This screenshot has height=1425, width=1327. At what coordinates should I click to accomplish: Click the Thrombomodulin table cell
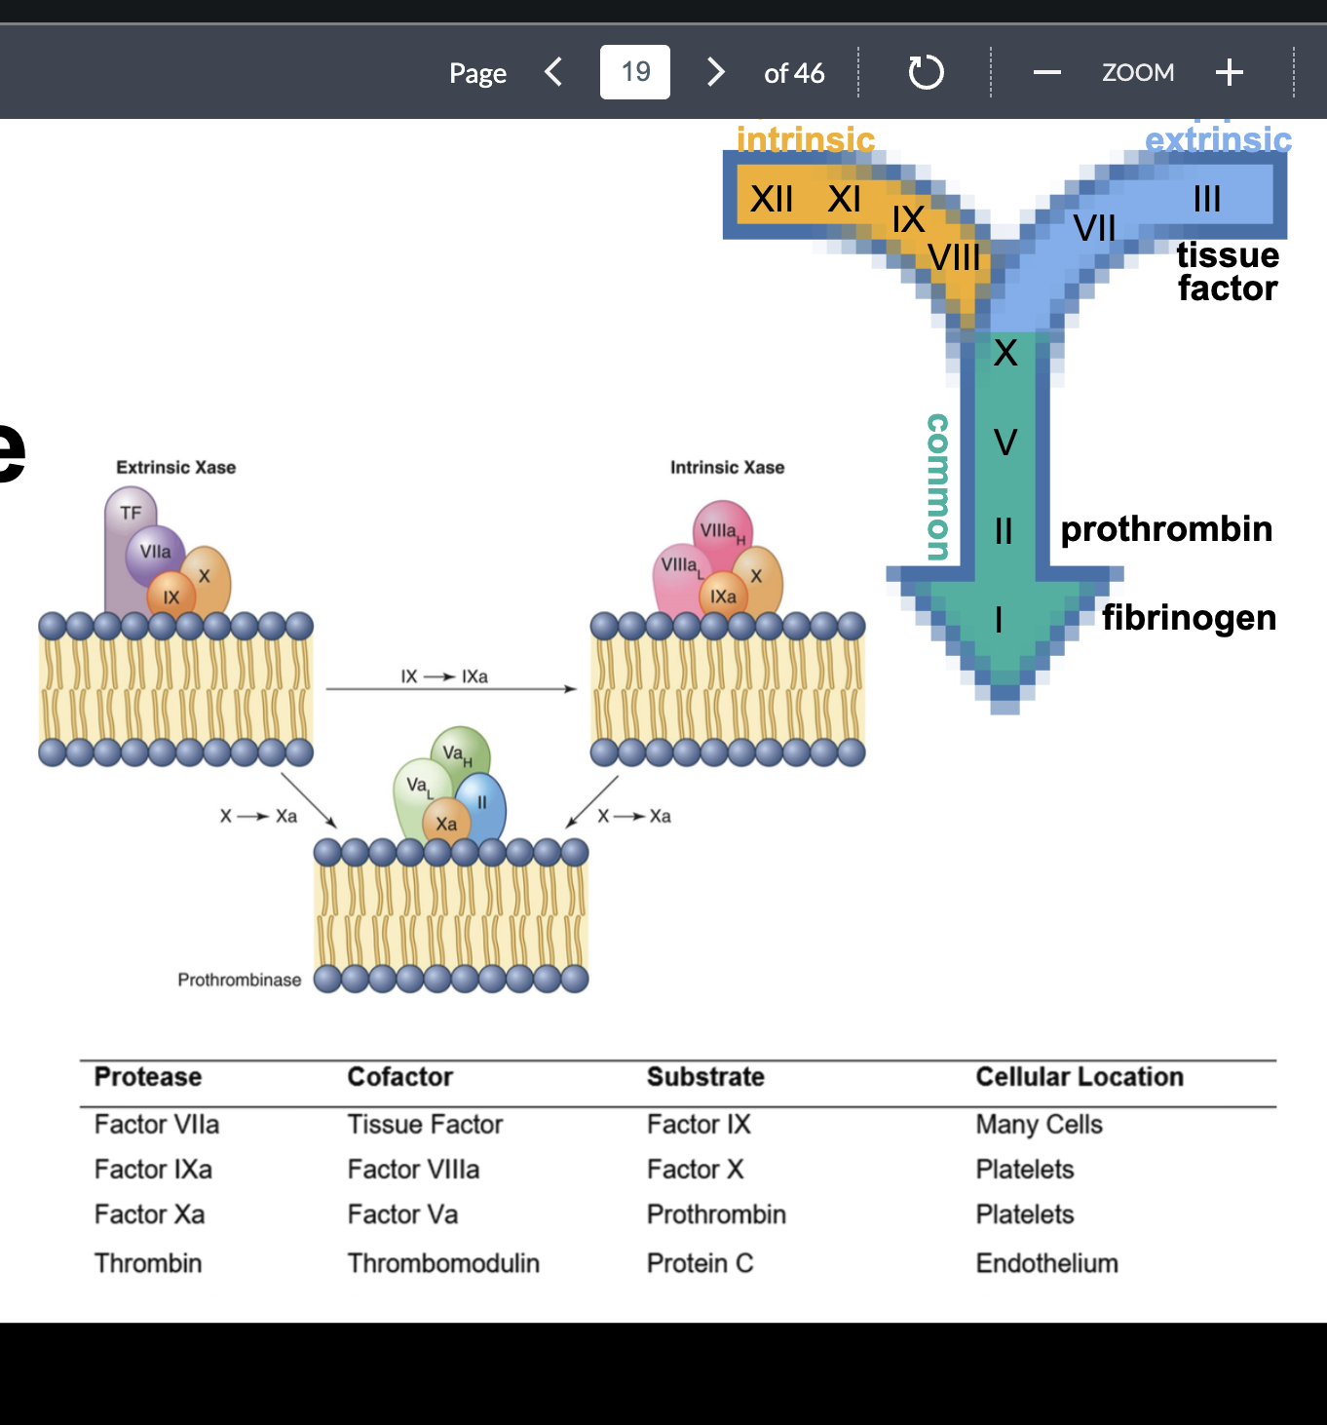tap(443, 1263)
